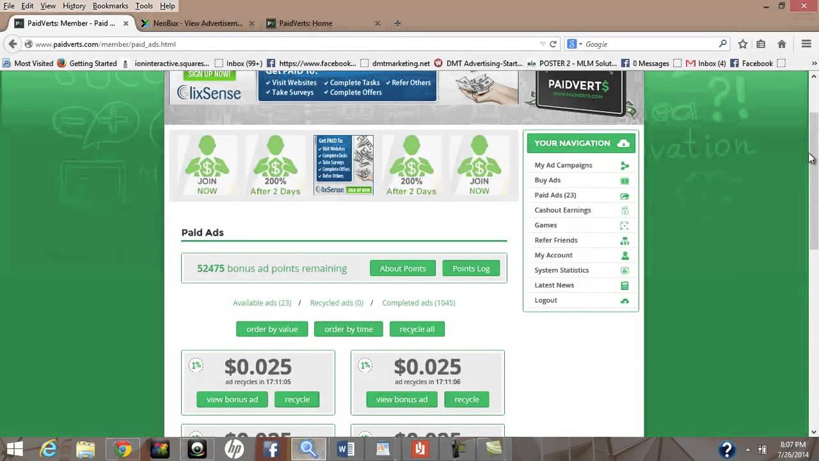Open Chrome from the taskbar
The height and width of the screenshot is (461, 819).
click(123, 449)
